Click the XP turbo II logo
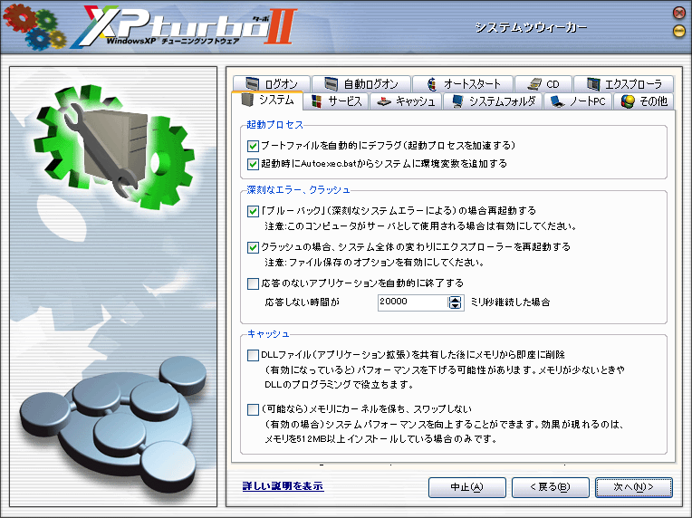The width and height of the screenshot is (692, 518). (x=184, y=26)
